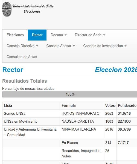Click the Universidad Nacional de Salta crest logo
This screenshot has height=164, width=137.
coord(7,9)
